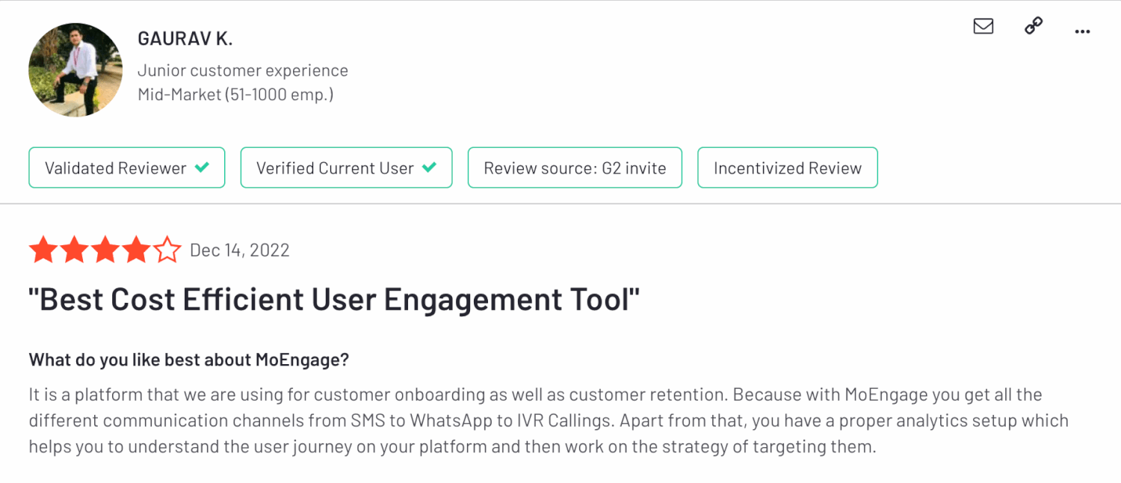Click the second red rating star
1121x483 pixels.
[74, 250]
